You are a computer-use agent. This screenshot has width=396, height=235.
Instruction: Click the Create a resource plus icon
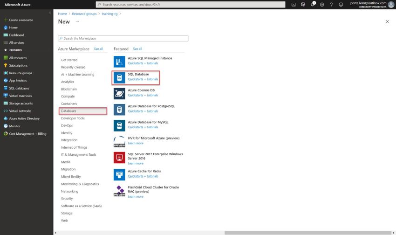click(x=6, y=20)
